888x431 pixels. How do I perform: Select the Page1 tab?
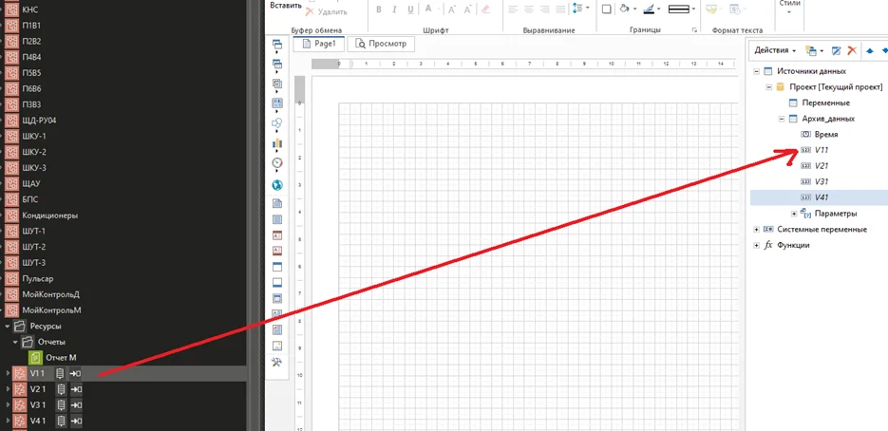(318, 44)
